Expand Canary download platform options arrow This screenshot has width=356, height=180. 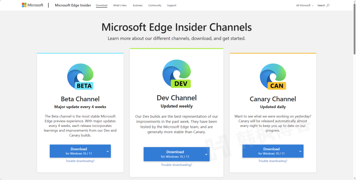click(x=300, y=151)
